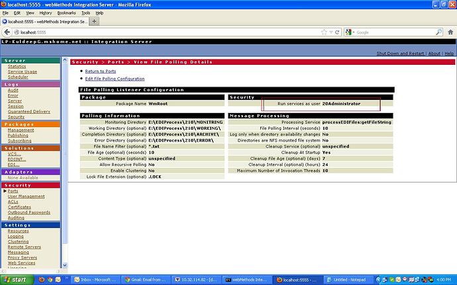Screen dimensions: 457x285
Task: Open the Ports link under Security
Action: point(13,191)
